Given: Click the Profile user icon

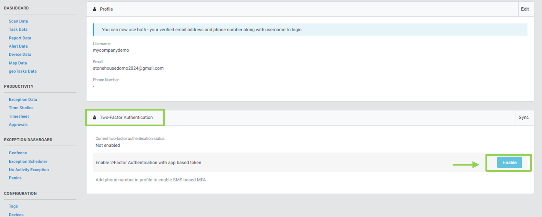Looking at the screenshot, I should pos(94,9).
